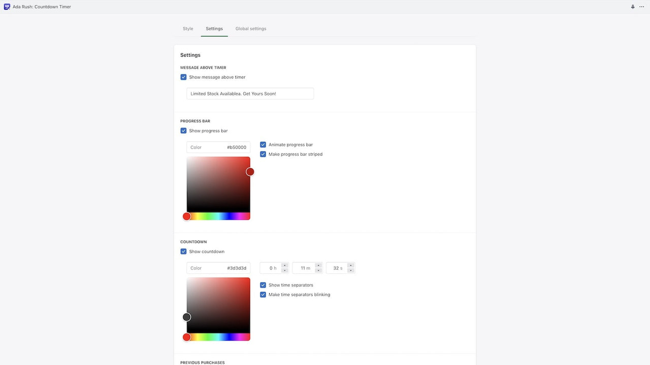This screenshot has height=365, width=650.
Task: Toggle the Show progress bar checkbox
Action: 183,130
